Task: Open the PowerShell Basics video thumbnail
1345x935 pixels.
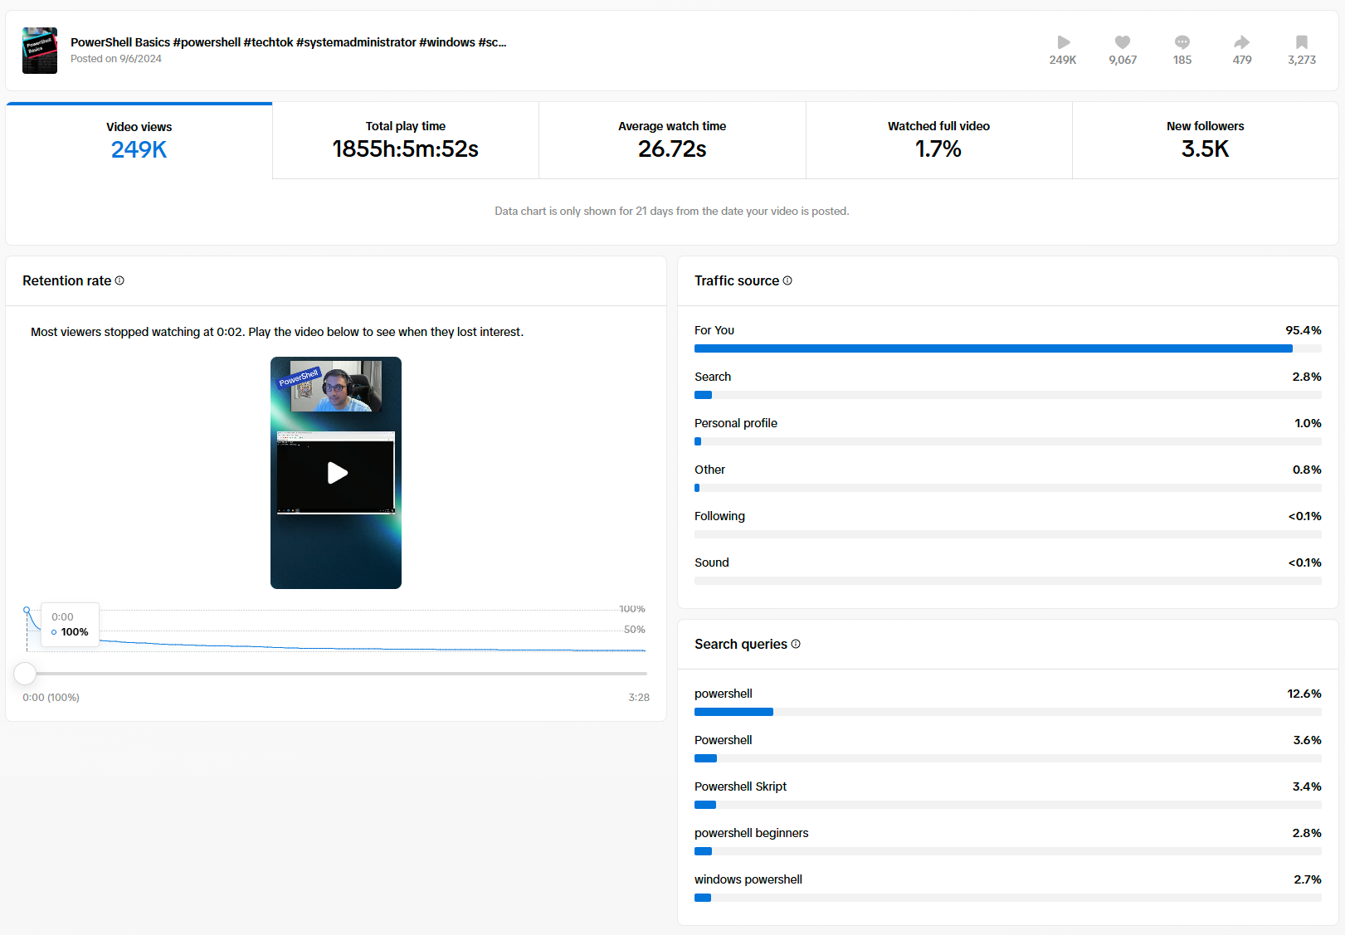Action: [40, 51]
